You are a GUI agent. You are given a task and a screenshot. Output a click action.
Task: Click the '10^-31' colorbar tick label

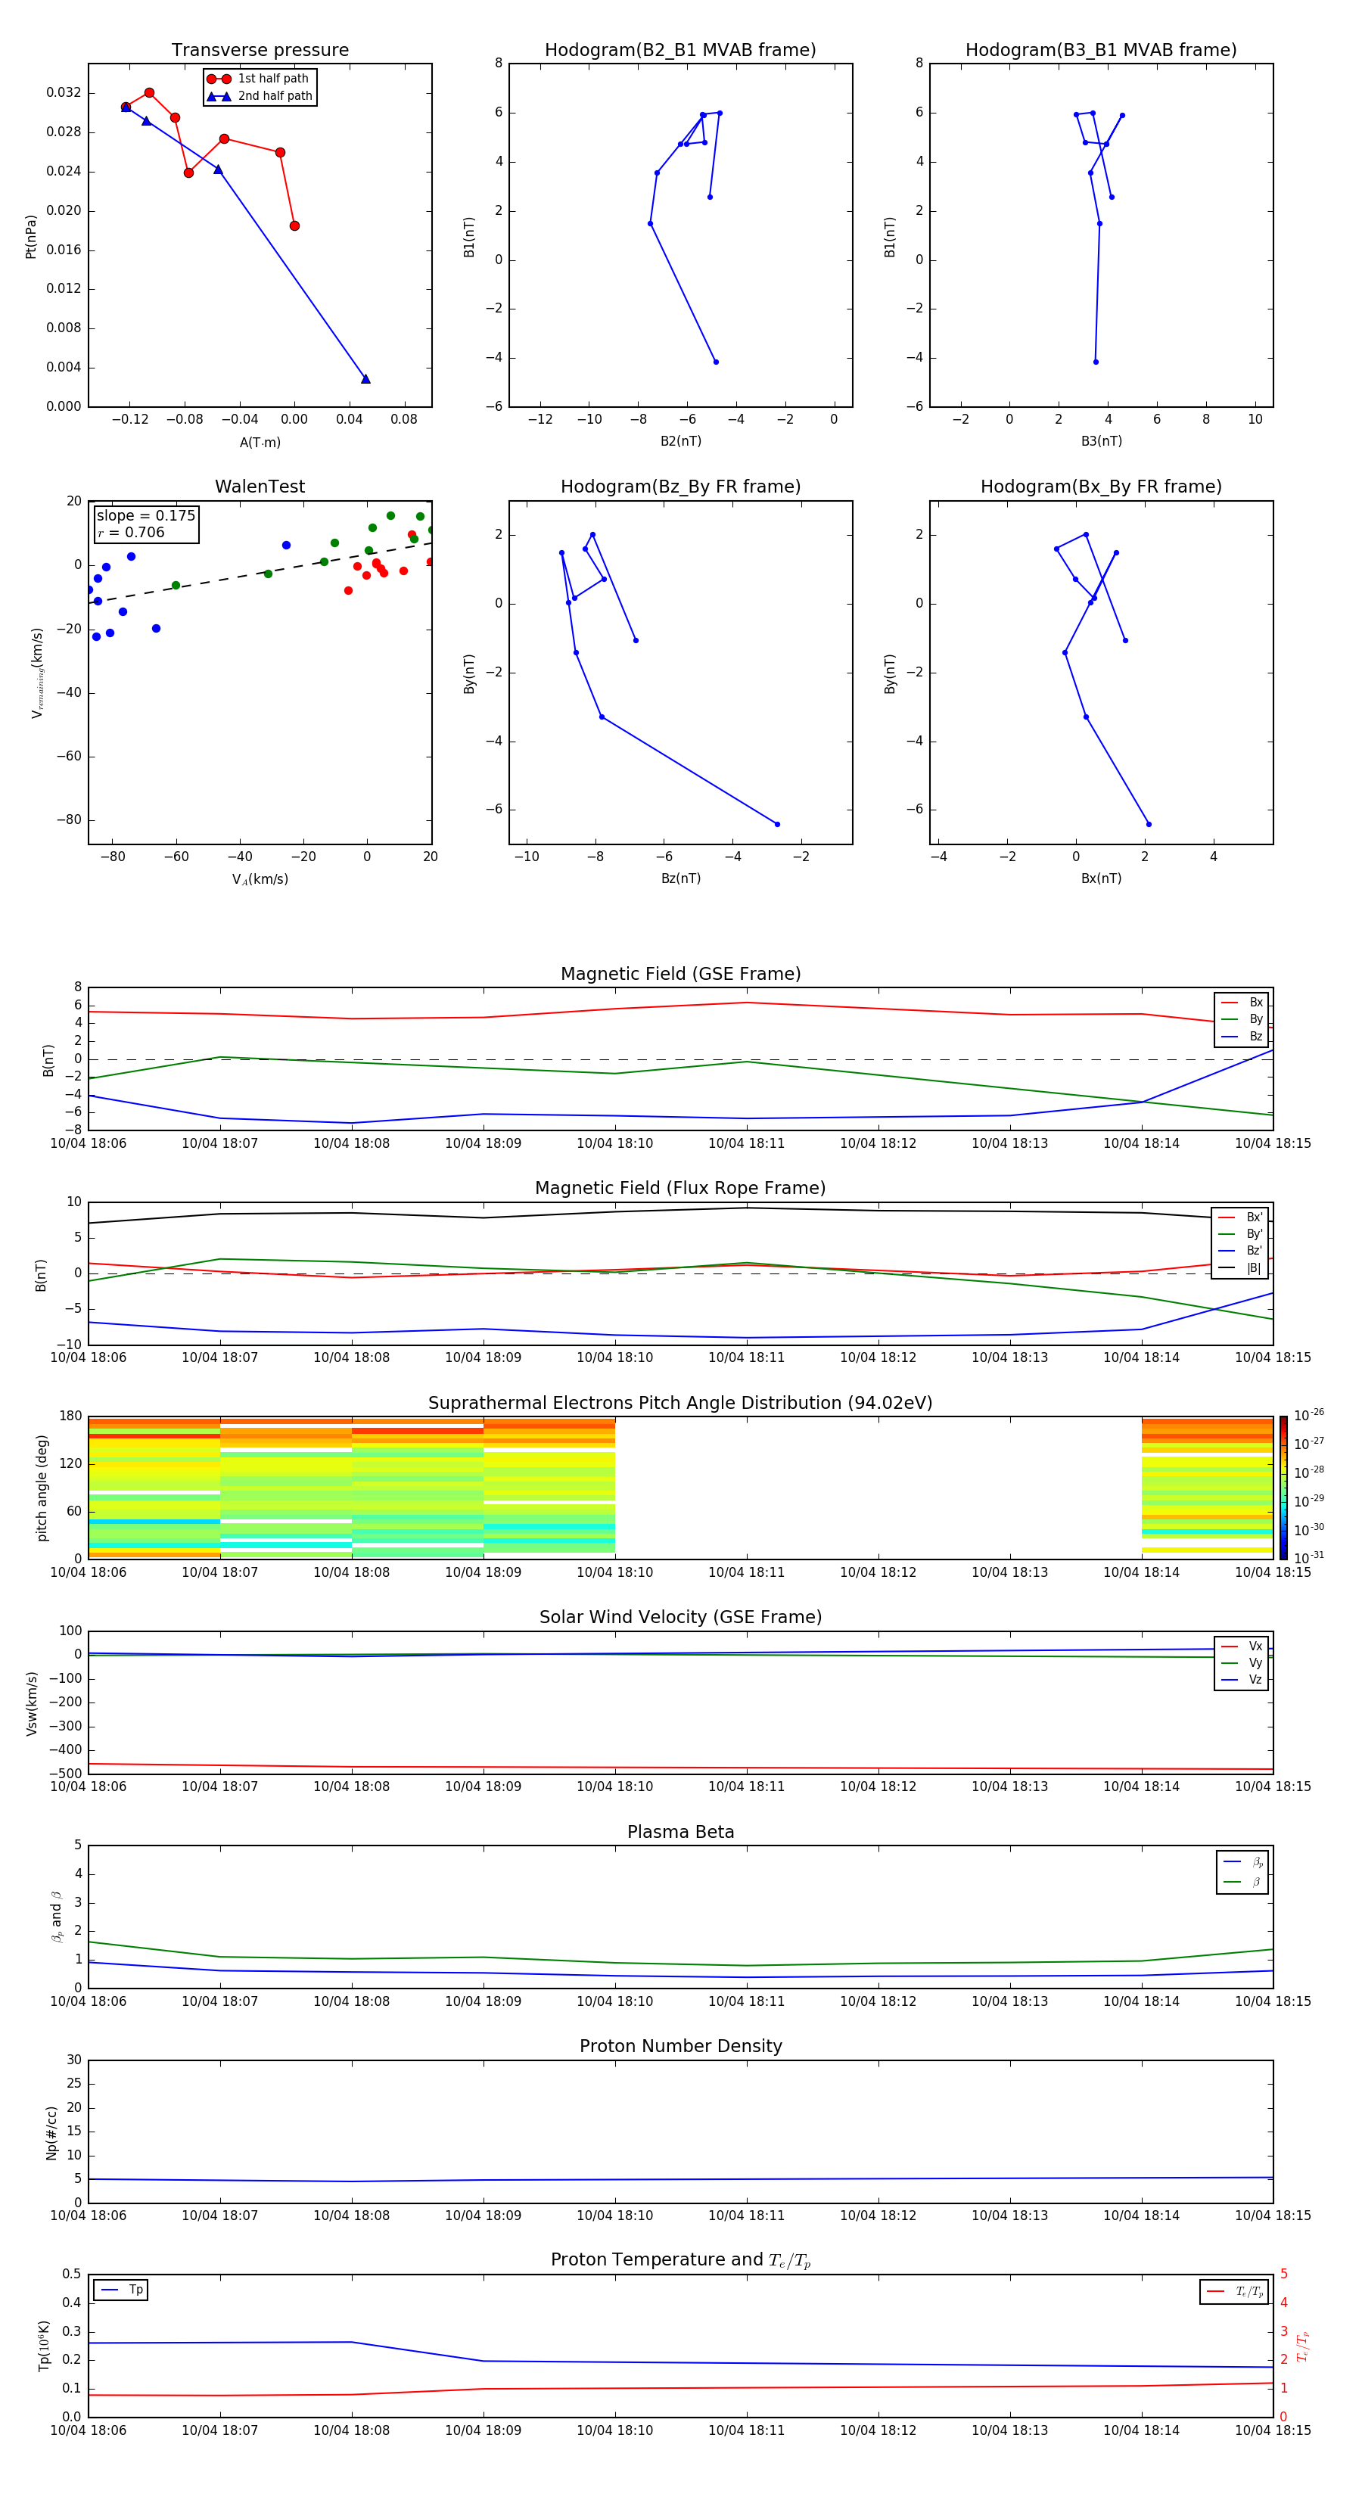1308,1558
